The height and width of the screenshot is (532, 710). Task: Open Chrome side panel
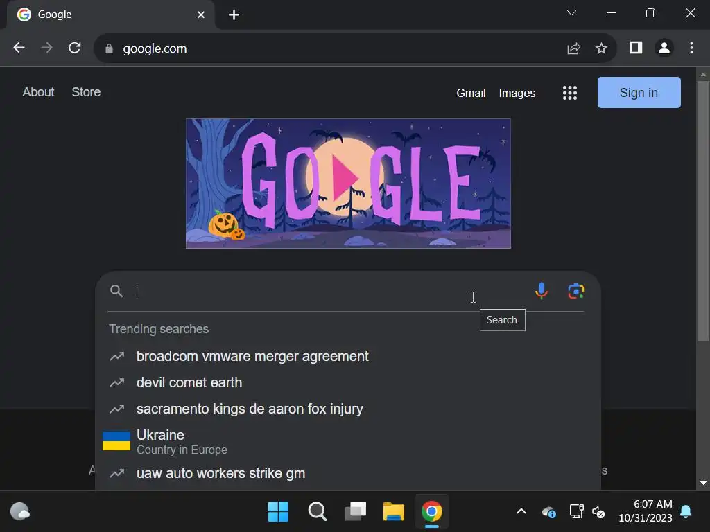(x=636, y=48)
